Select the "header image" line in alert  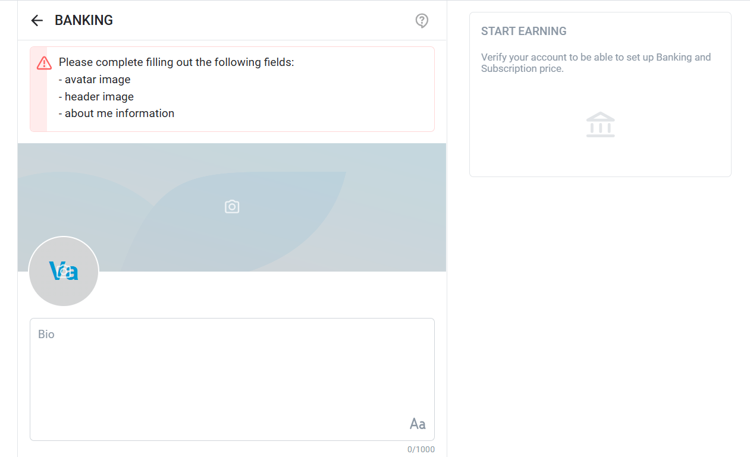96,97
